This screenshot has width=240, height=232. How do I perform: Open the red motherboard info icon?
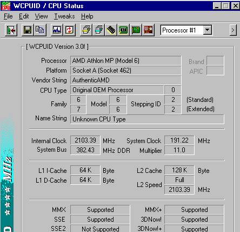148,30
